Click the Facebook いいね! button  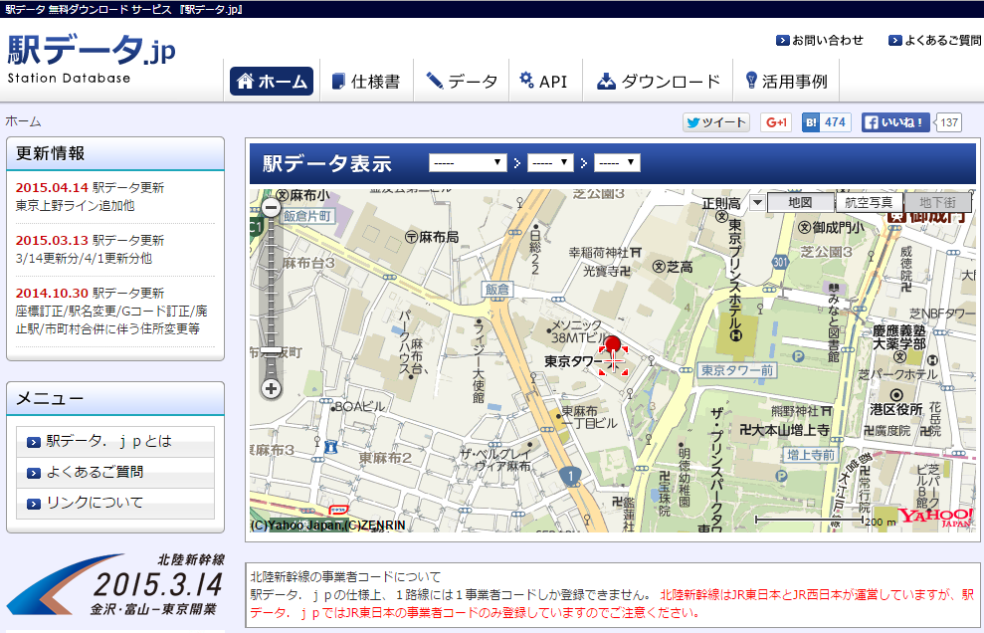895,122
